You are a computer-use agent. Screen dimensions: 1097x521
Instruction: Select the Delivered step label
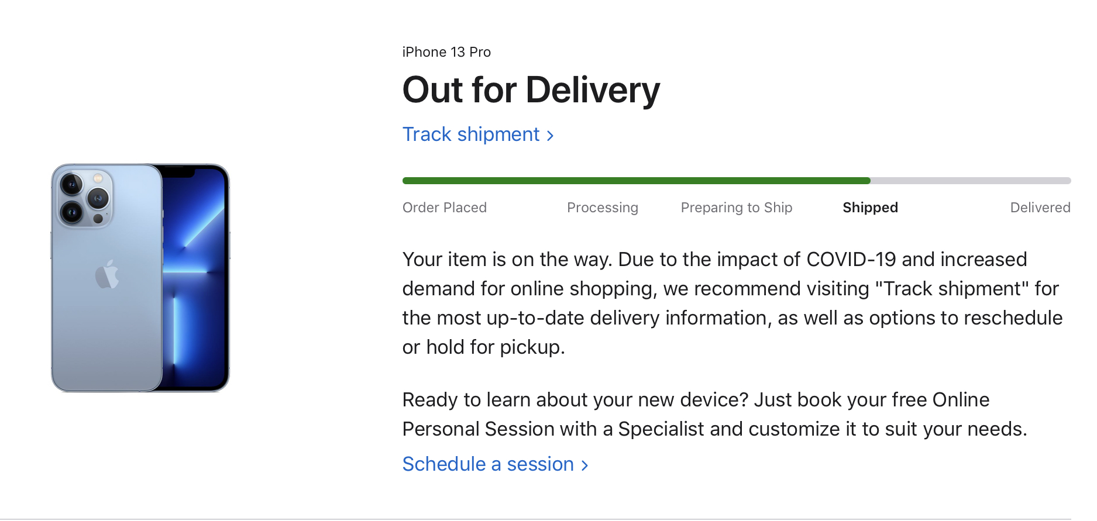(1040, 208)
